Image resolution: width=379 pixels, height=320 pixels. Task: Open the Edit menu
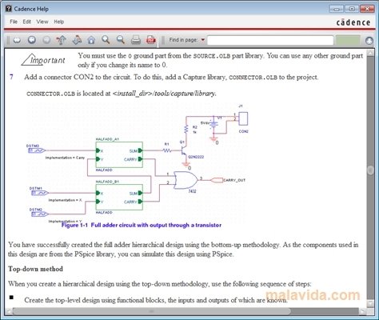[x=26, y=22]
